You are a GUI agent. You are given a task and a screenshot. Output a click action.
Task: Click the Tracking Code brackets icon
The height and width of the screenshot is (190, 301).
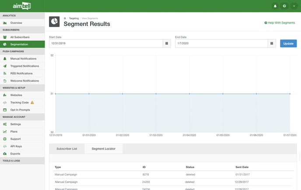pos(5,102)
